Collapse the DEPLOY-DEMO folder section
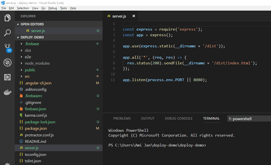The height and width of the screenshot is (165, 271). pyautogui.click(x=18, y=37)
